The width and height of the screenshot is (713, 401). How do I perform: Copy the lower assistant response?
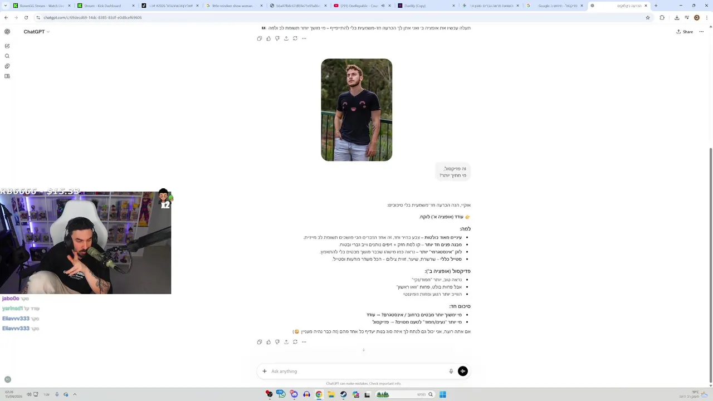point(260,342)
